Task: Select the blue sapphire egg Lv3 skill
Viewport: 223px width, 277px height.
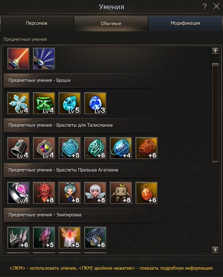Action: tap(95, 103)
